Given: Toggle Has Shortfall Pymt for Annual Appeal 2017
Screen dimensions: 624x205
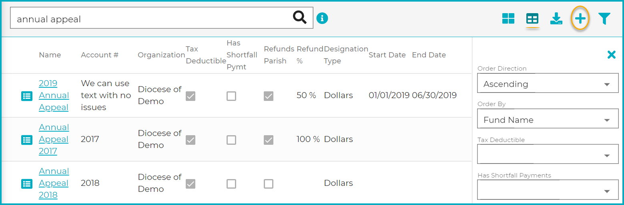Looking at the screenshot, I should [231, 140].
